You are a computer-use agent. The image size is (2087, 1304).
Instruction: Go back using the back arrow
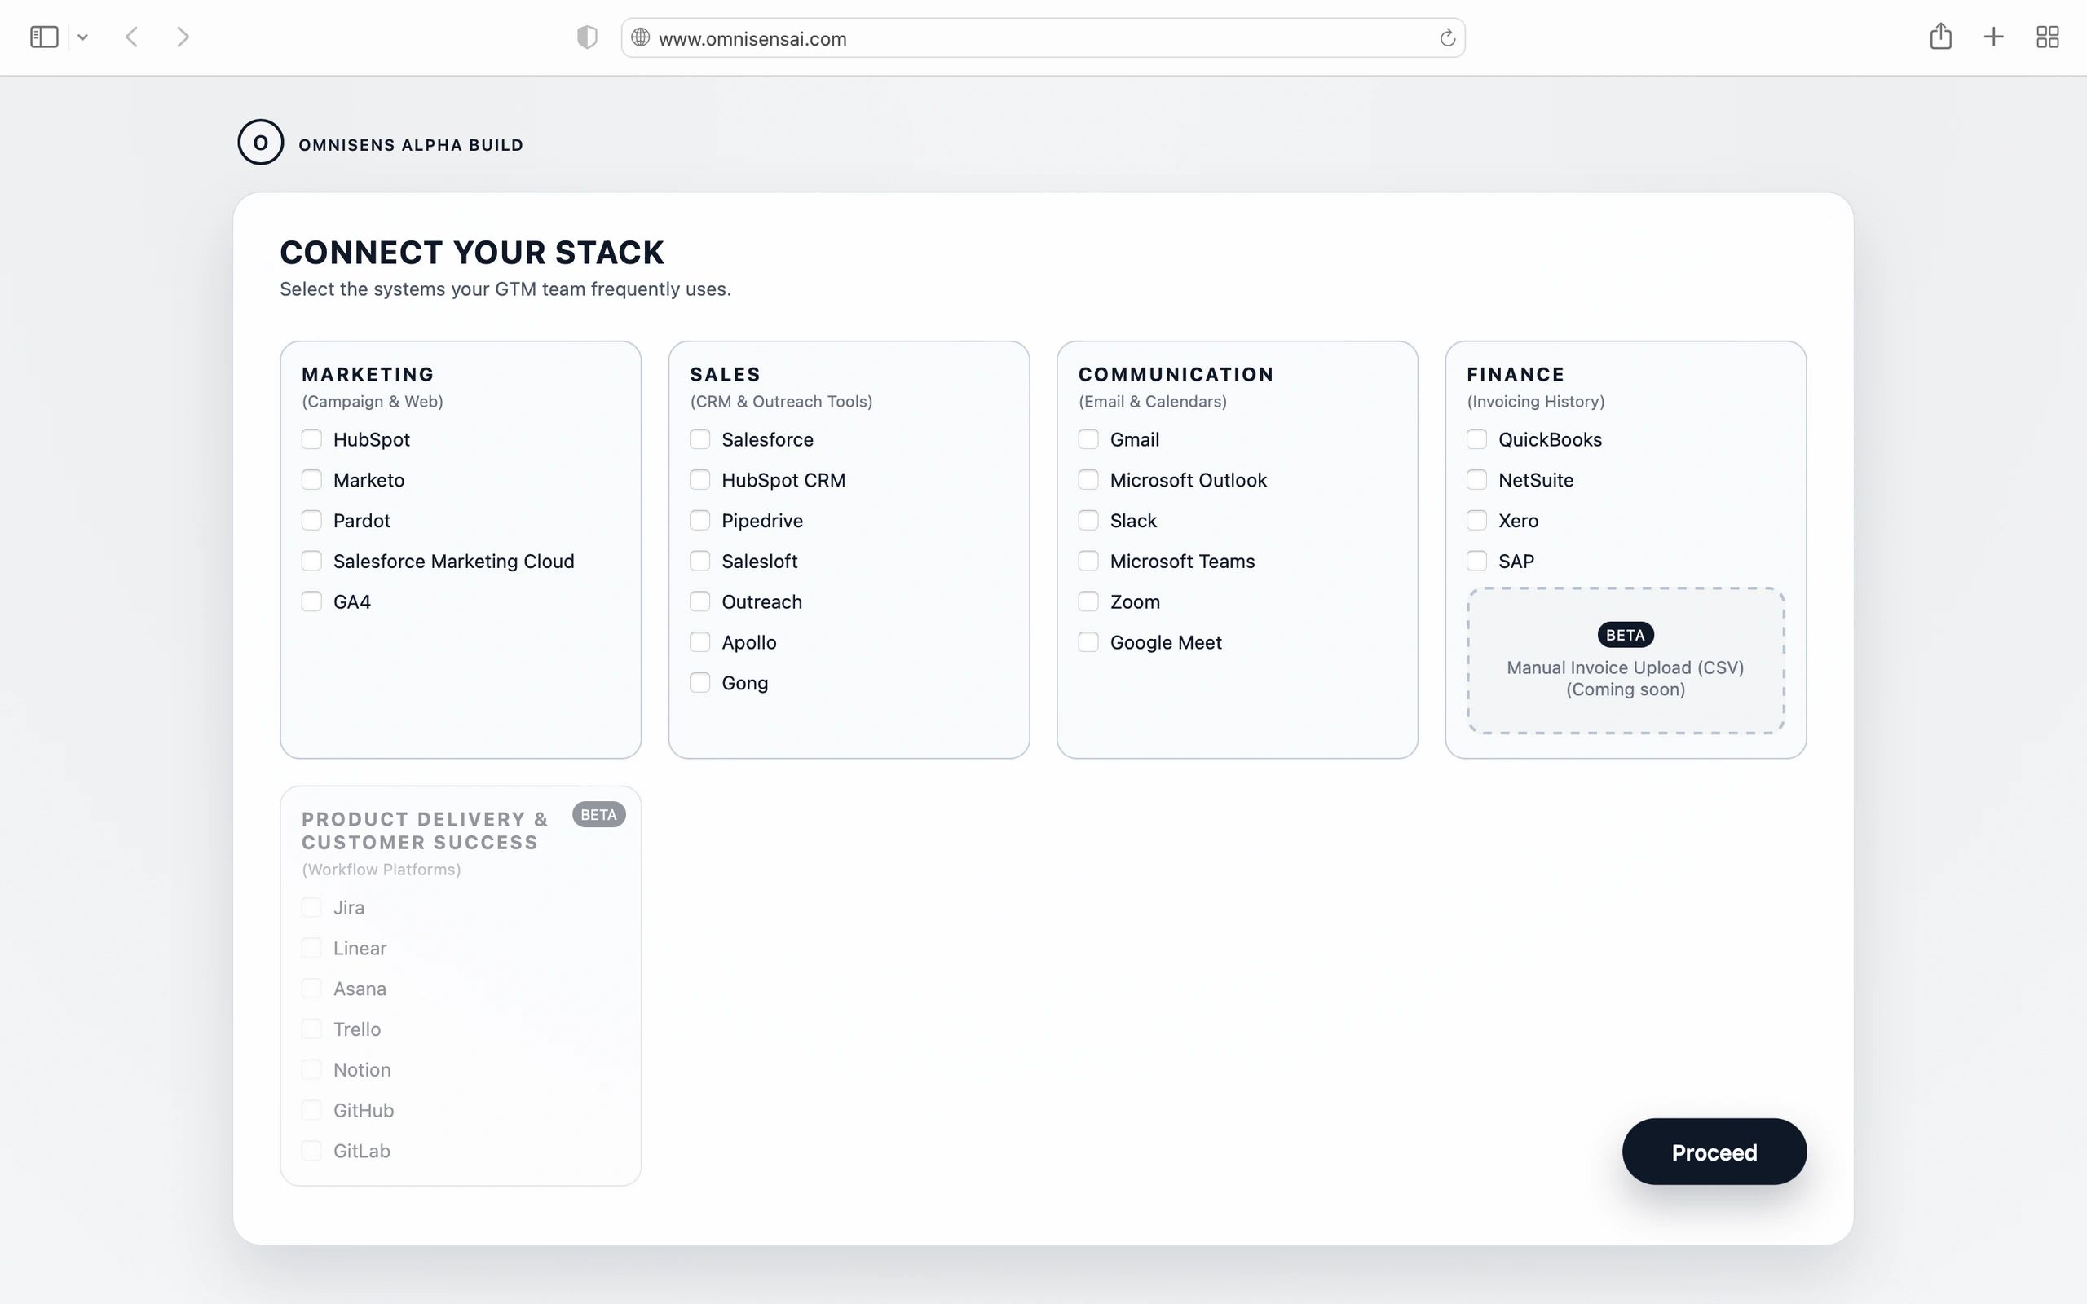(x=132, y=37)
